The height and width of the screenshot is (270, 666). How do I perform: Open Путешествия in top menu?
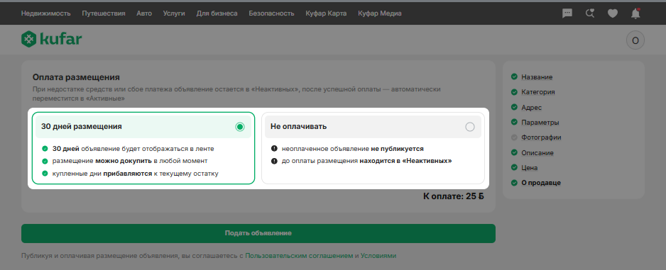tap(104, 13)
